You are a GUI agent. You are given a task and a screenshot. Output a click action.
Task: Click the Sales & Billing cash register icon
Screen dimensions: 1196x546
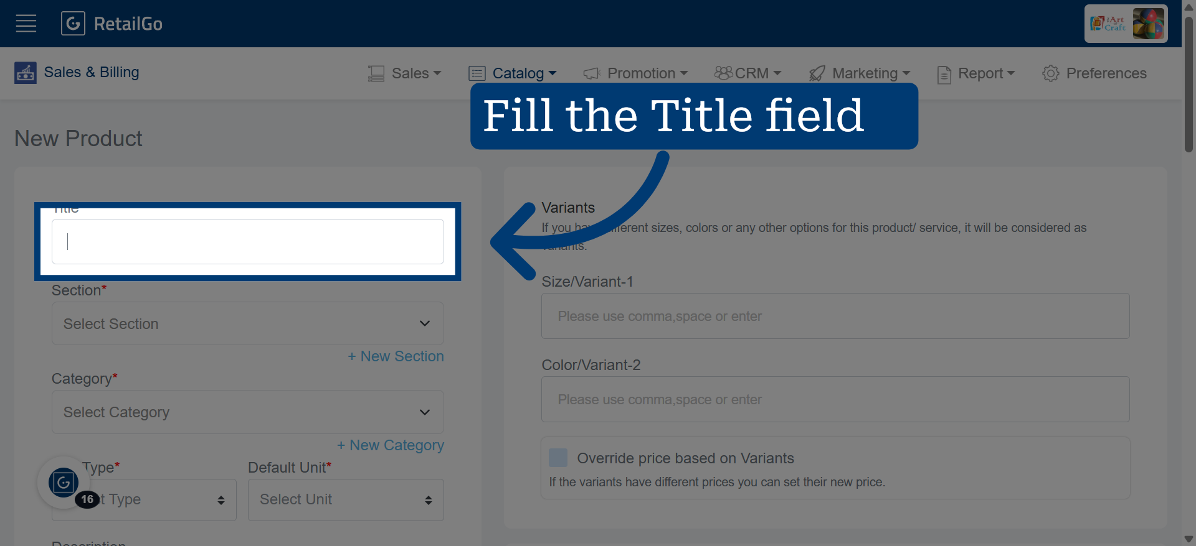[x=26, y=73]
